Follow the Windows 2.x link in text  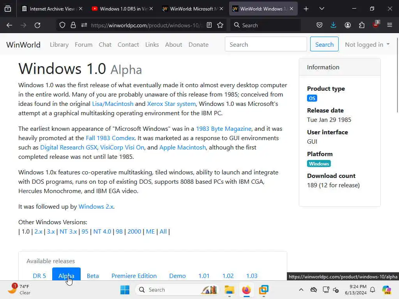click(x=96, y=206)
